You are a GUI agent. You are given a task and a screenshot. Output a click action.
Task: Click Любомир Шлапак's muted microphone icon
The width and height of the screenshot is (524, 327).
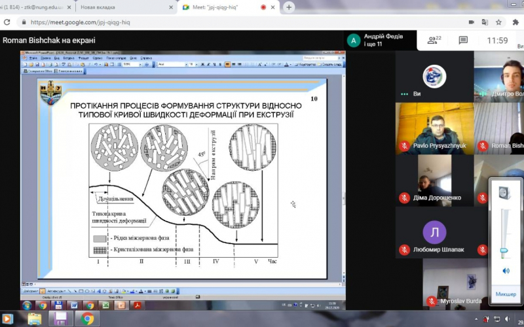tap(405, 250)
